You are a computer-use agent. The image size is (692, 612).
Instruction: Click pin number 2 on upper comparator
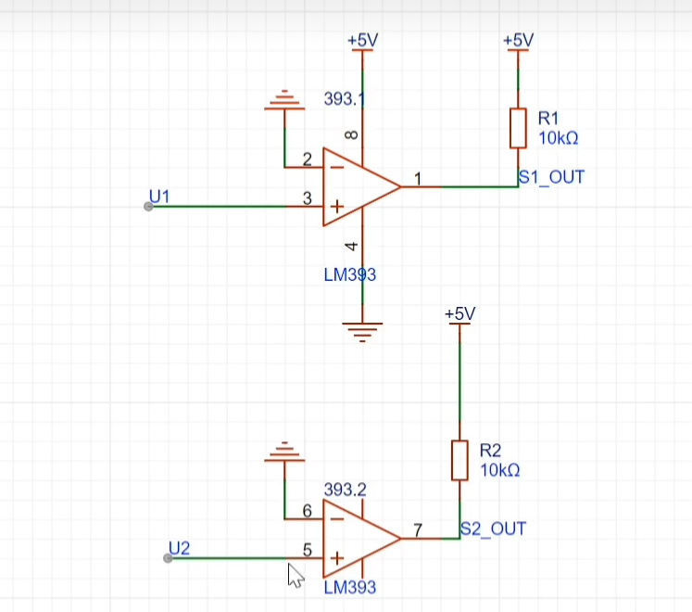[308, 159]
